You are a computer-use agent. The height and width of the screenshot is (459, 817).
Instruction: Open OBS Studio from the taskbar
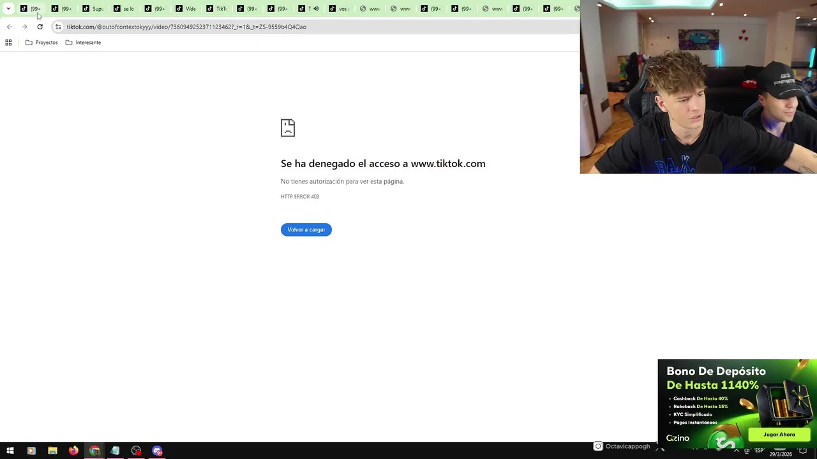point(136,451)
